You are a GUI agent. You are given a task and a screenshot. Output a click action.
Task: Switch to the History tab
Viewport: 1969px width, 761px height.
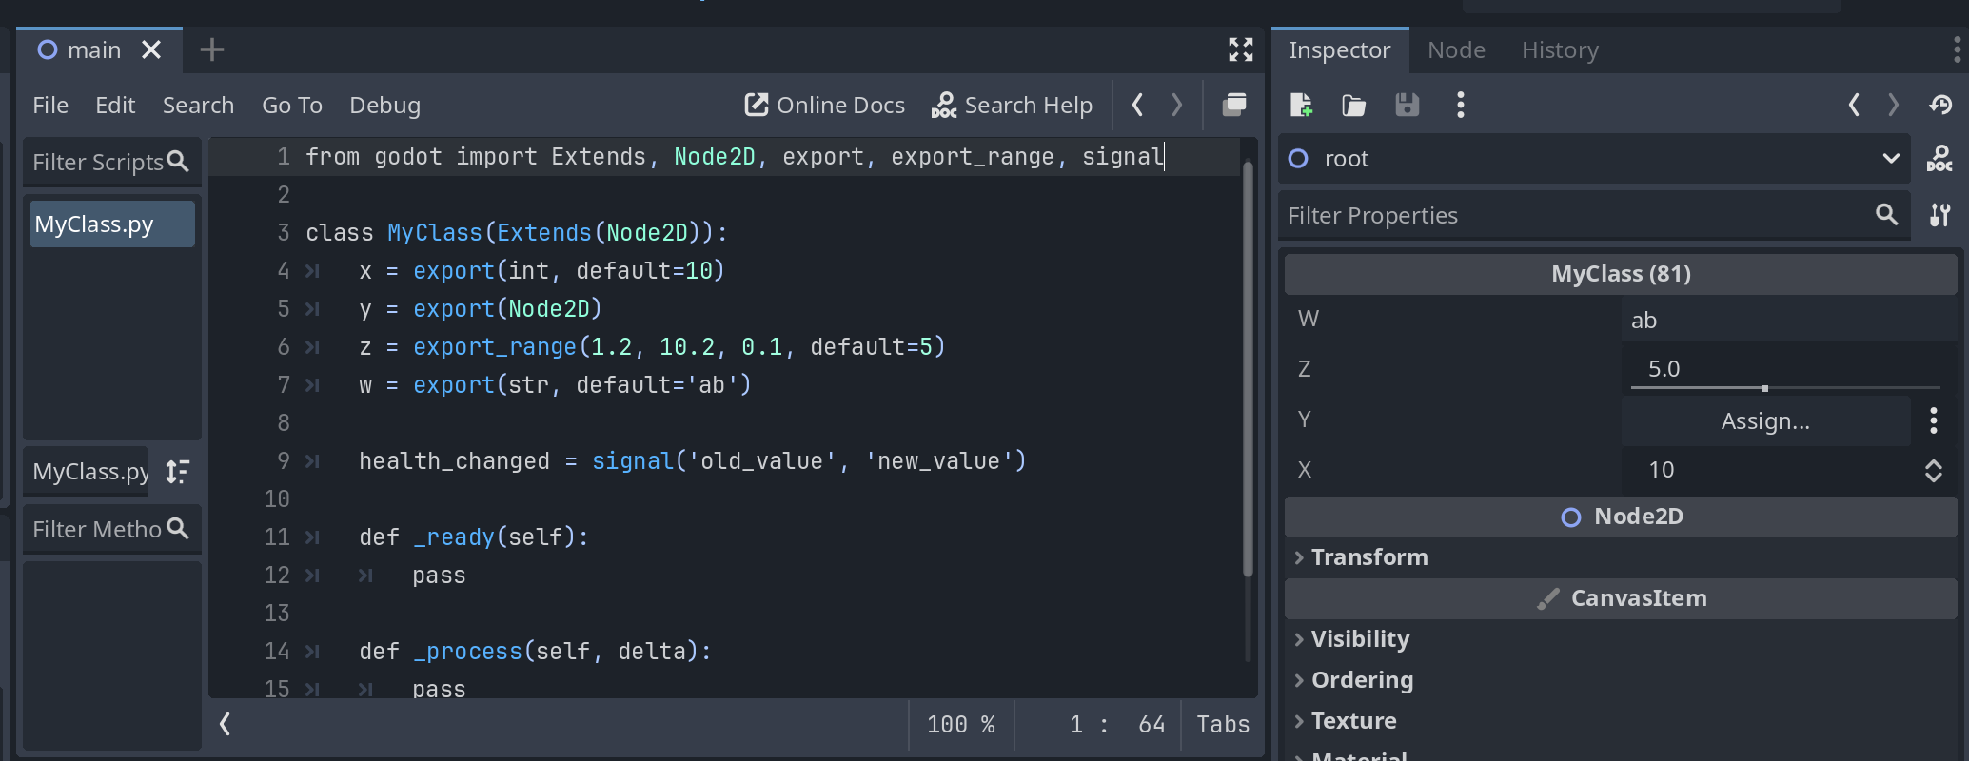click(x=1560, y=50)
